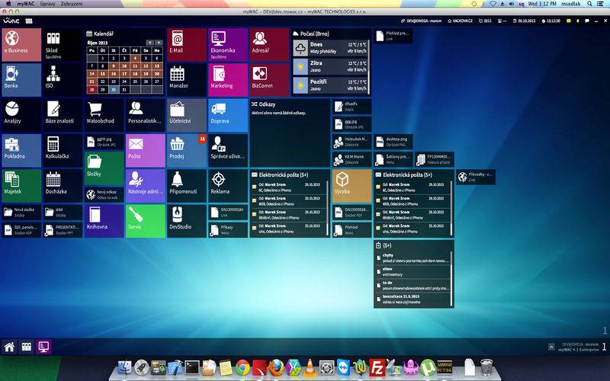This screenshot has width=610, height=381.
Task: Open the BizComm tile
Action: (269, 80)
